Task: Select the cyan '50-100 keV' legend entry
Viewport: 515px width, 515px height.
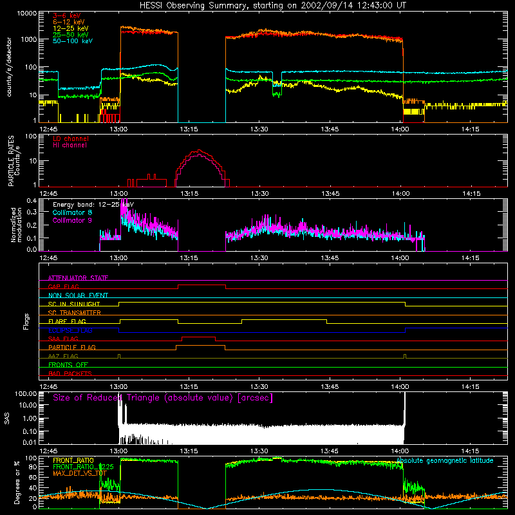Action: [x=73, y=41]
